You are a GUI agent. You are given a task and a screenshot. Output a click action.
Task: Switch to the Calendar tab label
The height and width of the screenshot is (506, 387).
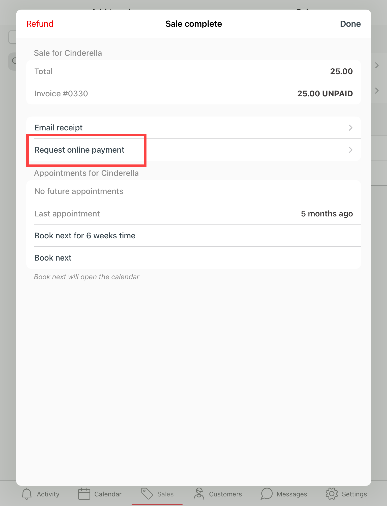(108, 494)
